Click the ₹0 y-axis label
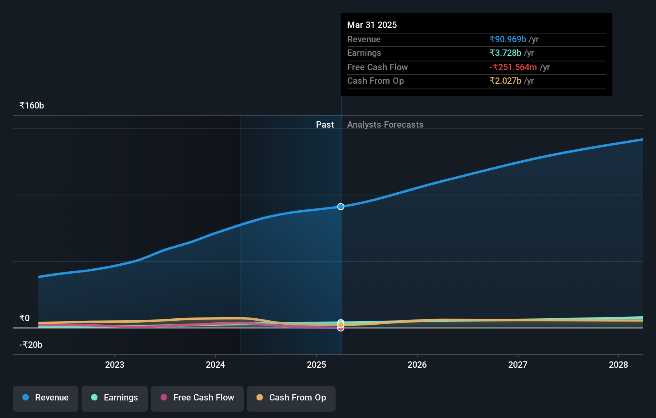Image resolution: width=656 pixels, height=418 pixels. [x=24, y=318]
